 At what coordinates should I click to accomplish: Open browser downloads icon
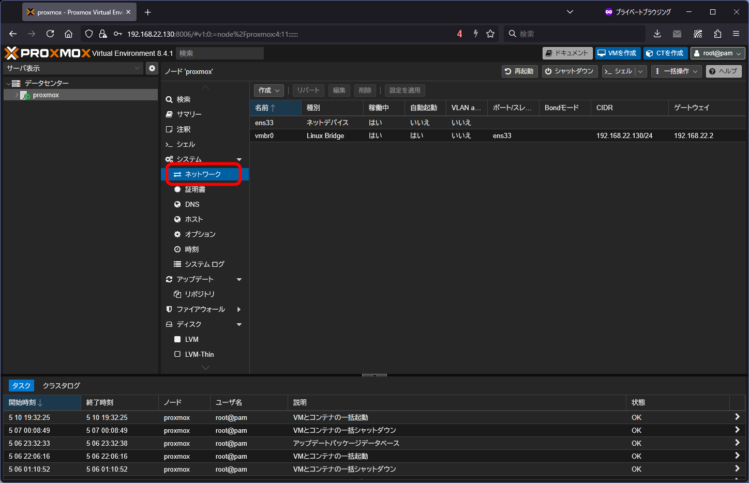point(657,34)
